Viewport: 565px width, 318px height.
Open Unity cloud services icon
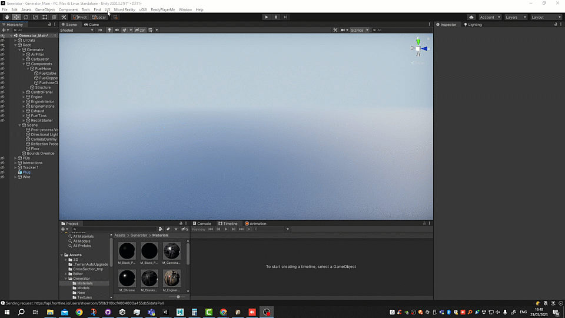point(471,17)
